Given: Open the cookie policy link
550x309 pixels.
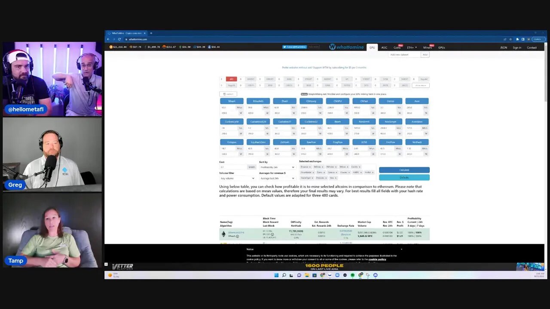Looking at the screenshot, I should tap(377, 259).
